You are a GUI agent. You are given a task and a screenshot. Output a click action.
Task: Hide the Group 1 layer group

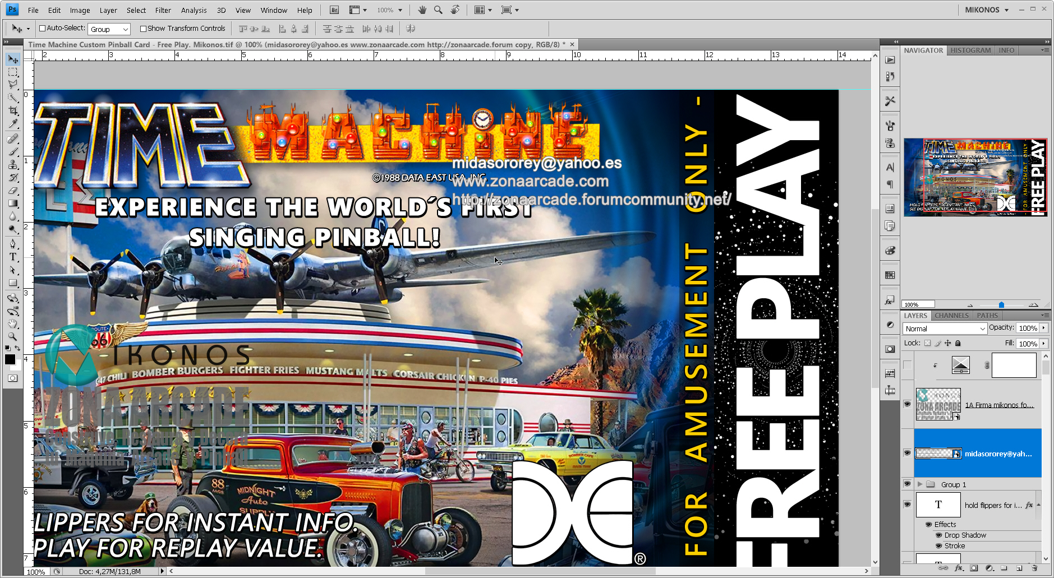[x=907, y=484]
